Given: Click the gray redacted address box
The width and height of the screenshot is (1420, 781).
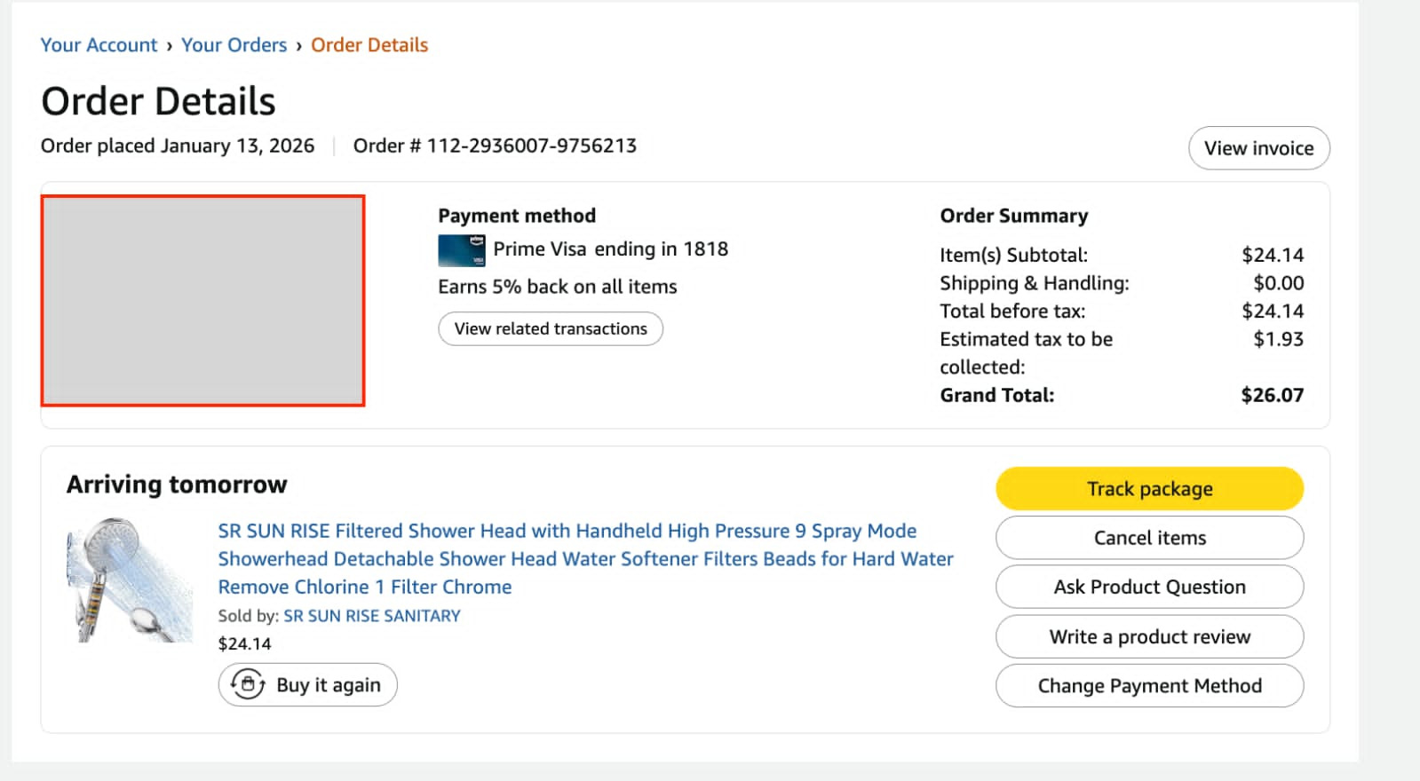Looking at the screenshot, I should click(202, 301).
